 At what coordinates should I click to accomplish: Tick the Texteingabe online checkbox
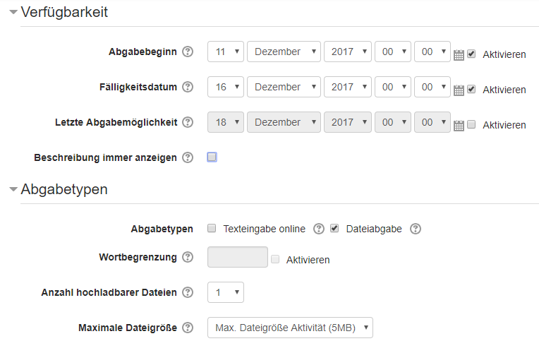click(212, 229)
